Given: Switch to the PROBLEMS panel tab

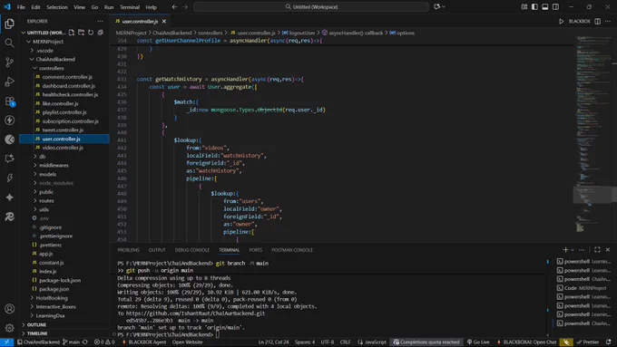Looking at the screenshot, I should click(128, 250).
